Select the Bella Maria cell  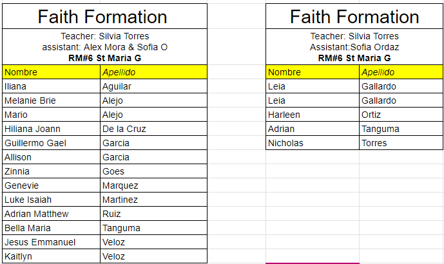(x=51, y=228)
